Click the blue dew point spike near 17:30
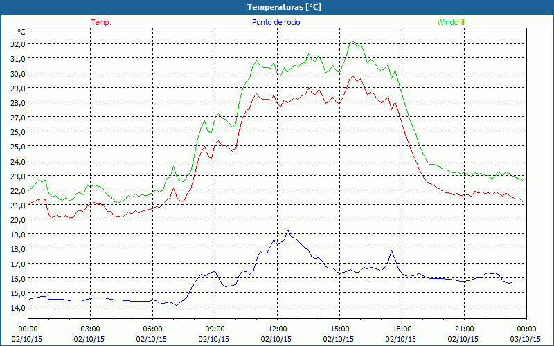554x346 pixels. [x=391, y=251]
